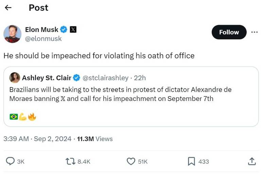
Task: Repost using the 8.4K retweet icon
Action: click(70, 161)
